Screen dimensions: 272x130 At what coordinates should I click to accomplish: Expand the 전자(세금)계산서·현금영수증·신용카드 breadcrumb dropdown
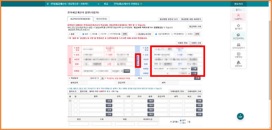click(99, 4)
